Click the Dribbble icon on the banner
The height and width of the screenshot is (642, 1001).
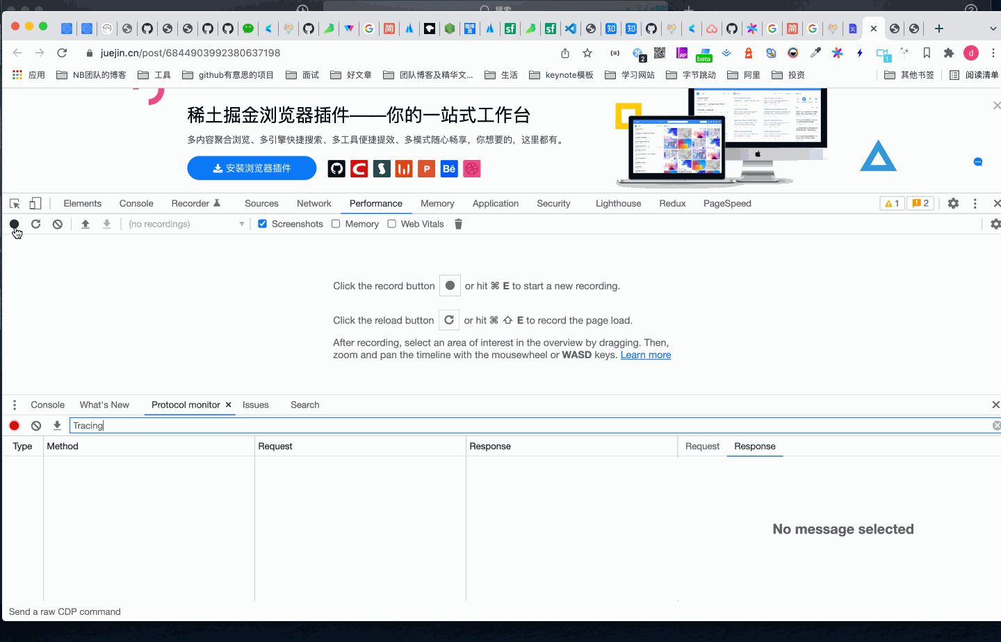tap(472, 168)
